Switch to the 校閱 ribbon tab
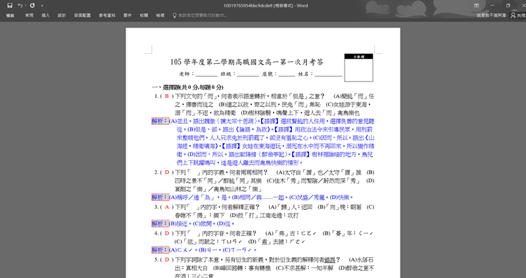 pyautogui.click(x=144, y=15)
